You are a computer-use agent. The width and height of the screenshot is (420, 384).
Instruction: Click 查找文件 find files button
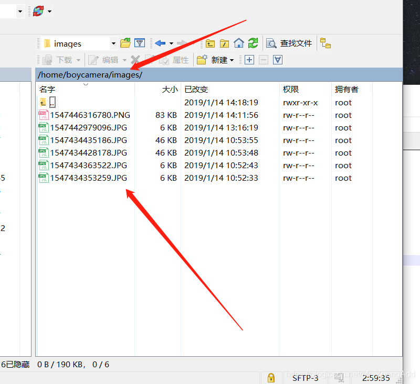[289, 43]
